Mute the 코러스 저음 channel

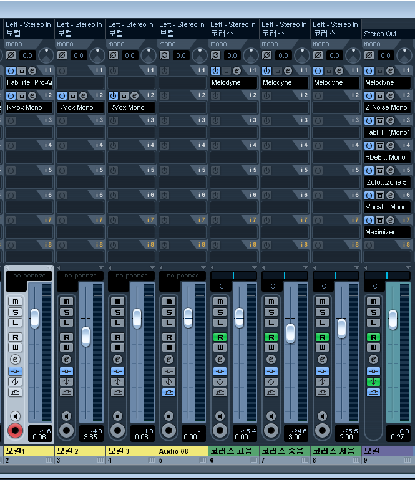tap(322, 302)
